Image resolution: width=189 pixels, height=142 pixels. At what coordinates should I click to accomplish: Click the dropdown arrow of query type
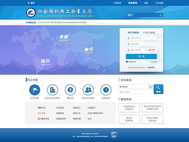150,87
